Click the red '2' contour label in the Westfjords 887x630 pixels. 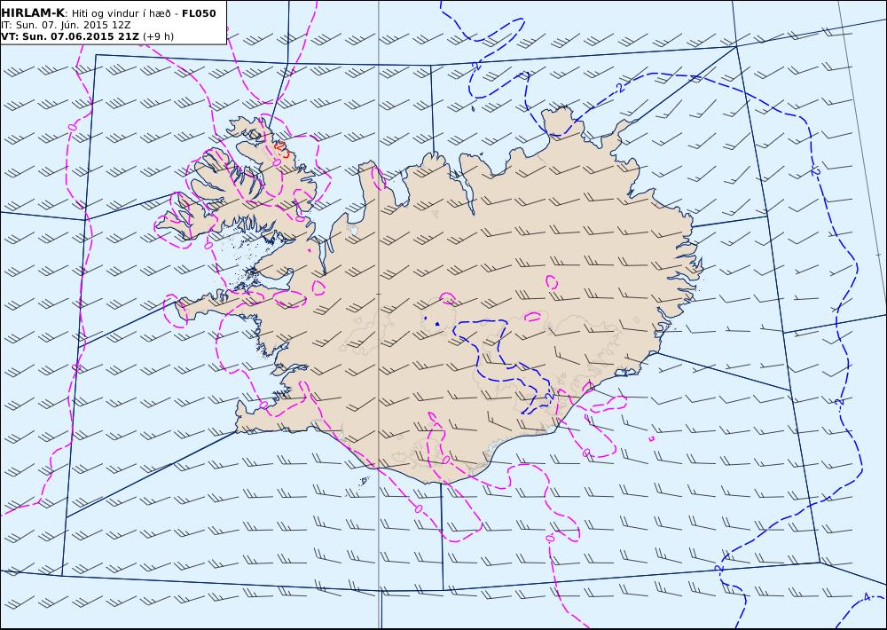point(279,146)
